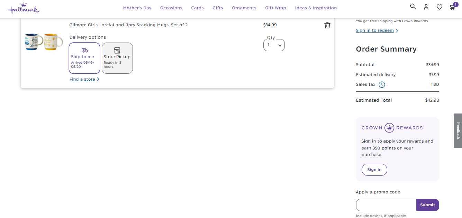
Task: Focus the promo code input field
Action: (386, 205)
